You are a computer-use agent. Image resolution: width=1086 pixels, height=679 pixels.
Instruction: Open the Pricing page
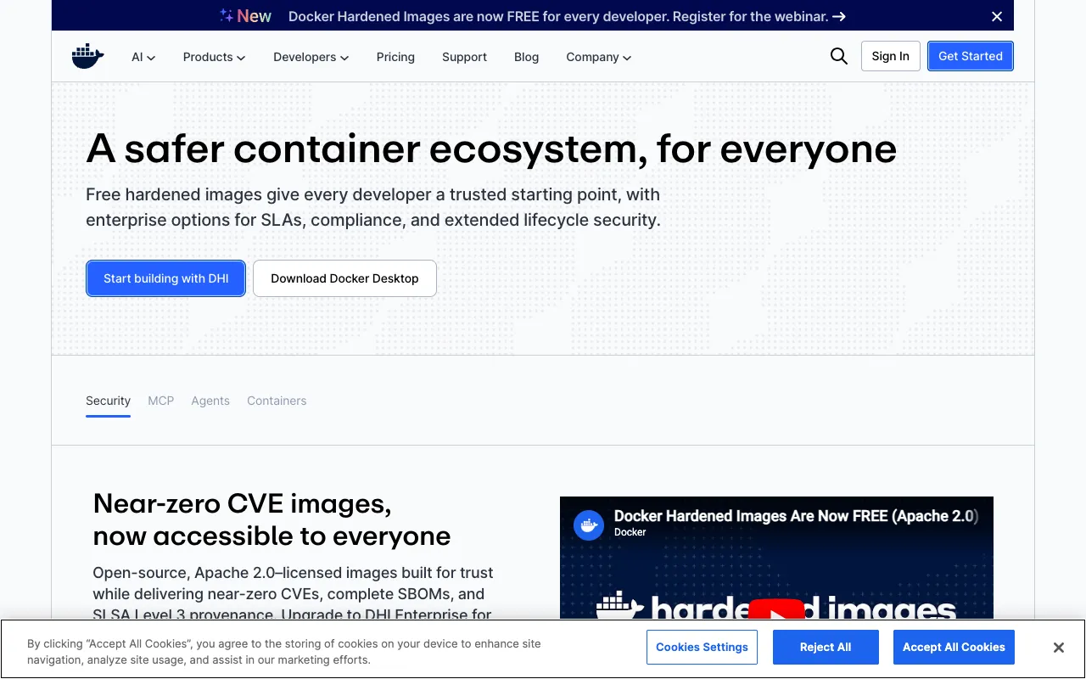(x=395, y=57)
